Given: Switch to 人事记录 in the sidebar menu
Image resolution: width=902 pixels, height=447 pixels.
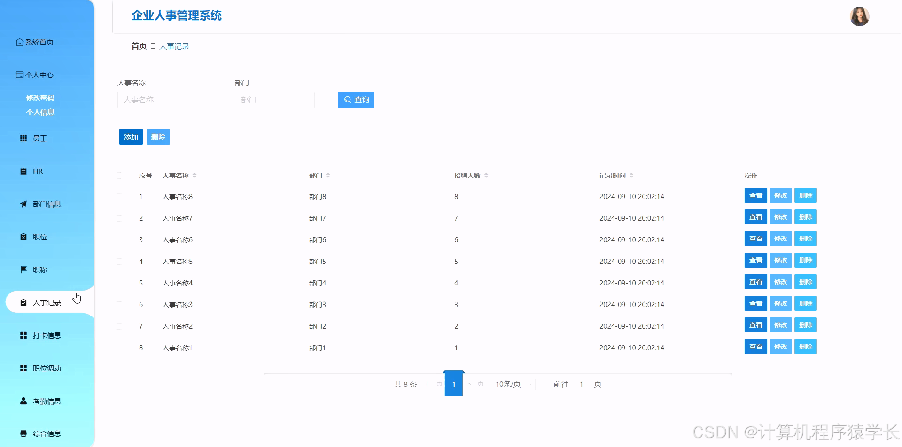Looking at the screenshot, I should click(x=46, y=302).
